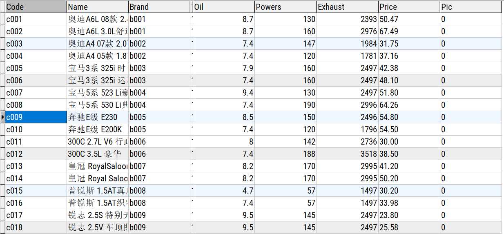Sort by the Code column header
This screenshot has width=504, height=234.
click(x=36, y=7)
